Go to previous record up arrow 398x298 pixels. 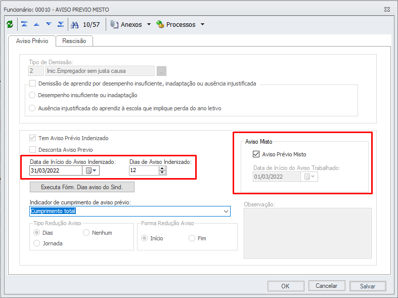(36, 24)
